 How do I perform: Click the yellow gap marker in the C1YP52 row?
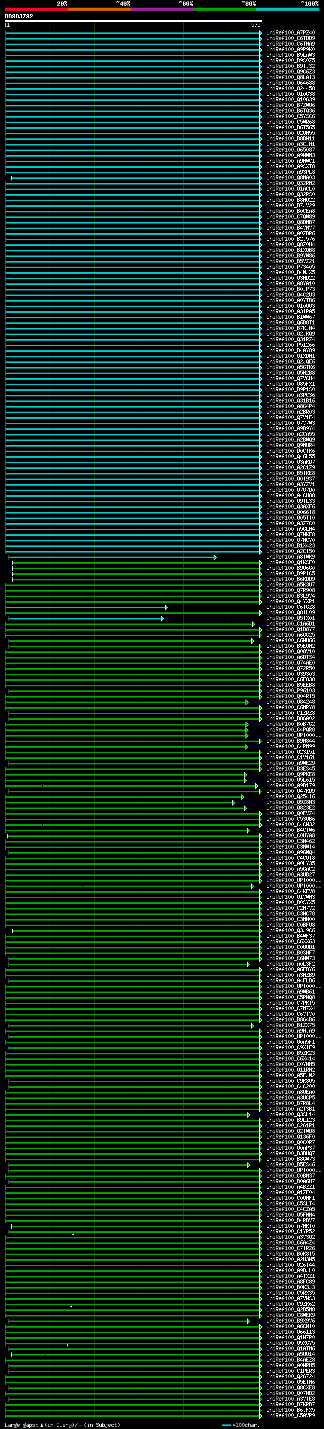(x=73, y=1234)
